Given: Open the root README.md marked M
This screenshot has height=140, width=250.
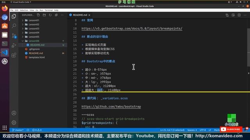Looking at the screenshot, I should (x=36, y=53).
